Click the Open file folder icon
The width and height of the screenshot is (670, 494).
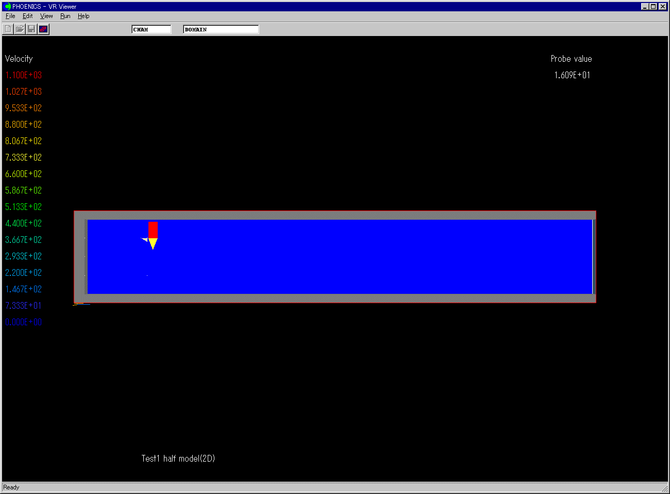20,29
